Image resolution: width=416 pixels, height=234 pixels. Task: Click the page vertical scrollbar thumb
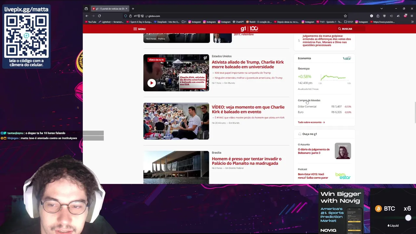point(415,112)
